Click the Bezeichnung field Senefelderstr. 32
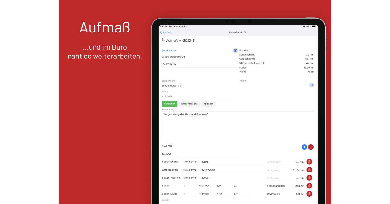The height and width of the screenshot is (204, 390). pos(198,86)
